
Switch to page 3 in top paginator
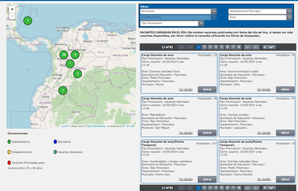[210, 47]
